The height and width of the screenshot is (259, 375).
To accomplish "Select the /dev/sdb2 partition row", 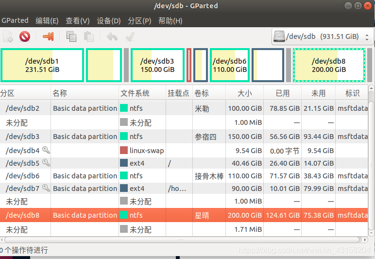I will (x=184, y=108).
